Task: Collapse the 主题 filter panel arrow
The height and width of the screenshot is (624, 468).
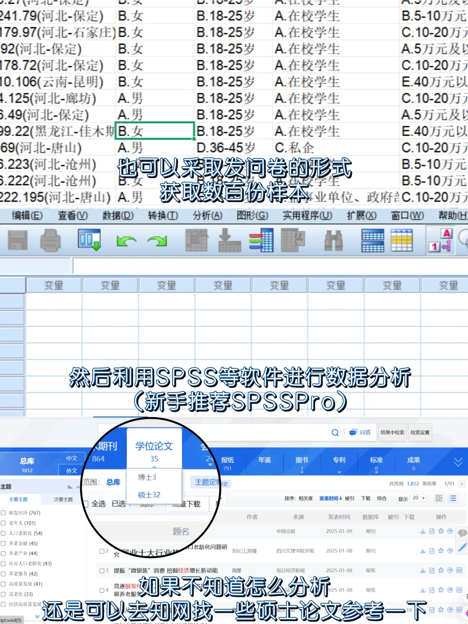Action: coord(78,487)
